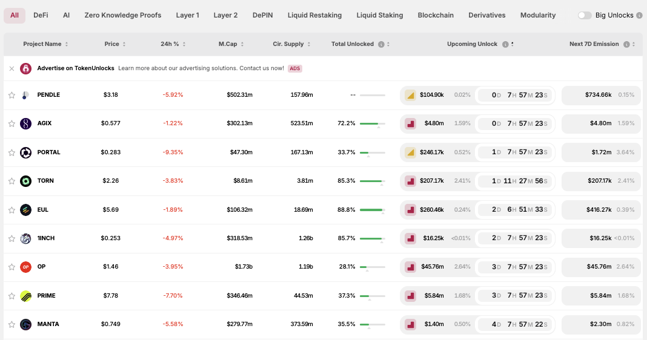This screenshot has width=647, height=340.
Task: Click TORN's red cliff unlock type icon
Action: (x=410, y=181)
